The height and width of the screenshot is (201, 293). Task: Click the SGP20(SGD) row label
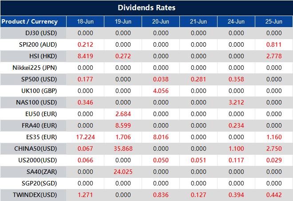tap(39, 183)
